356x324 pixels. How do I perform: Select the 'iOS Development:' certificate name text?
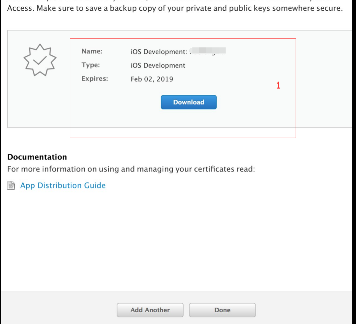[x=159, y=52]
